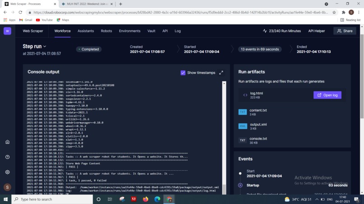Open Task View on the taskbar

(110, 199)
